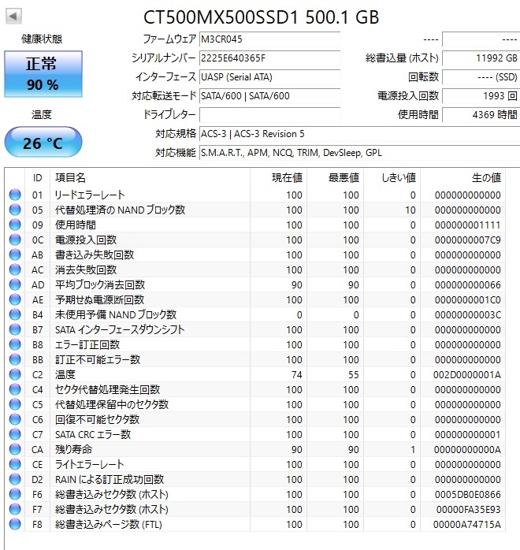Click the 26 °C temperature button
The image size is (520, 550).
click(x=43, y=142)
